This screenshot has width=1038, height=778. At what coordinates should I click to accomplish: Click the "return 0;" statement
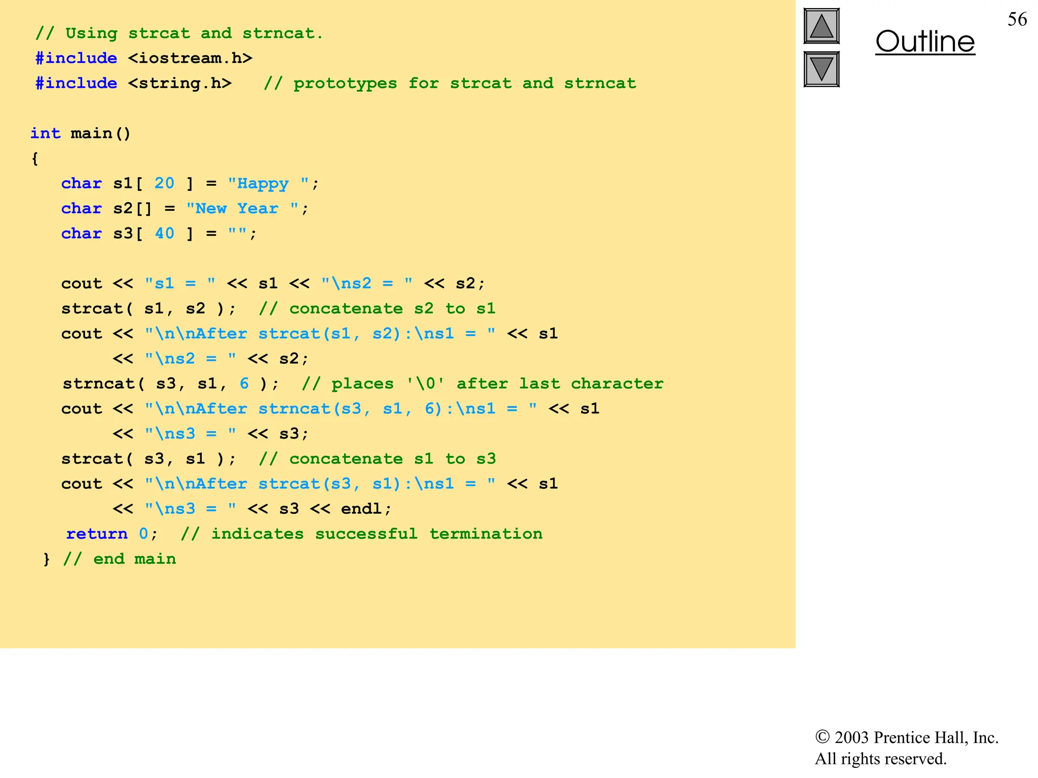(112, 534)
